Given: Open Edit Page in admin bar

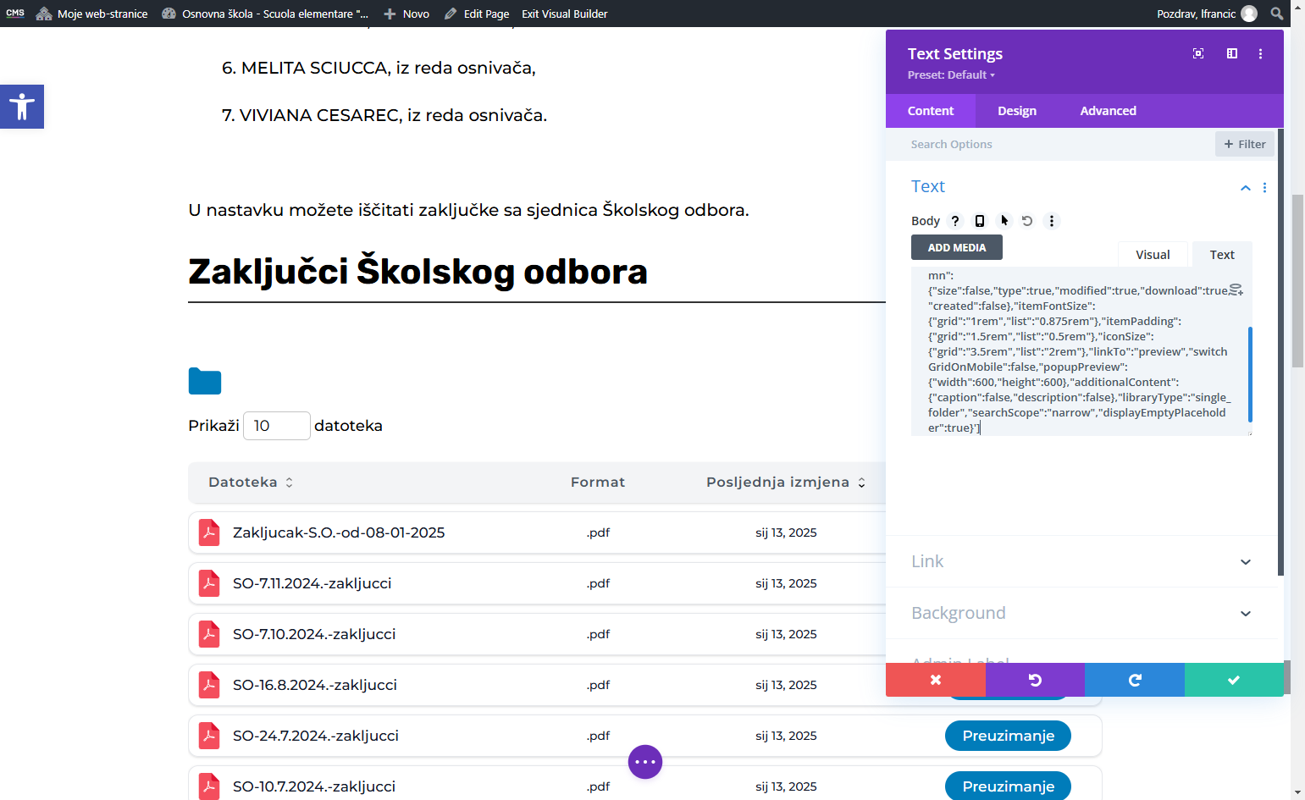Looking at the screenshot, I should click(x=477, y=14).
